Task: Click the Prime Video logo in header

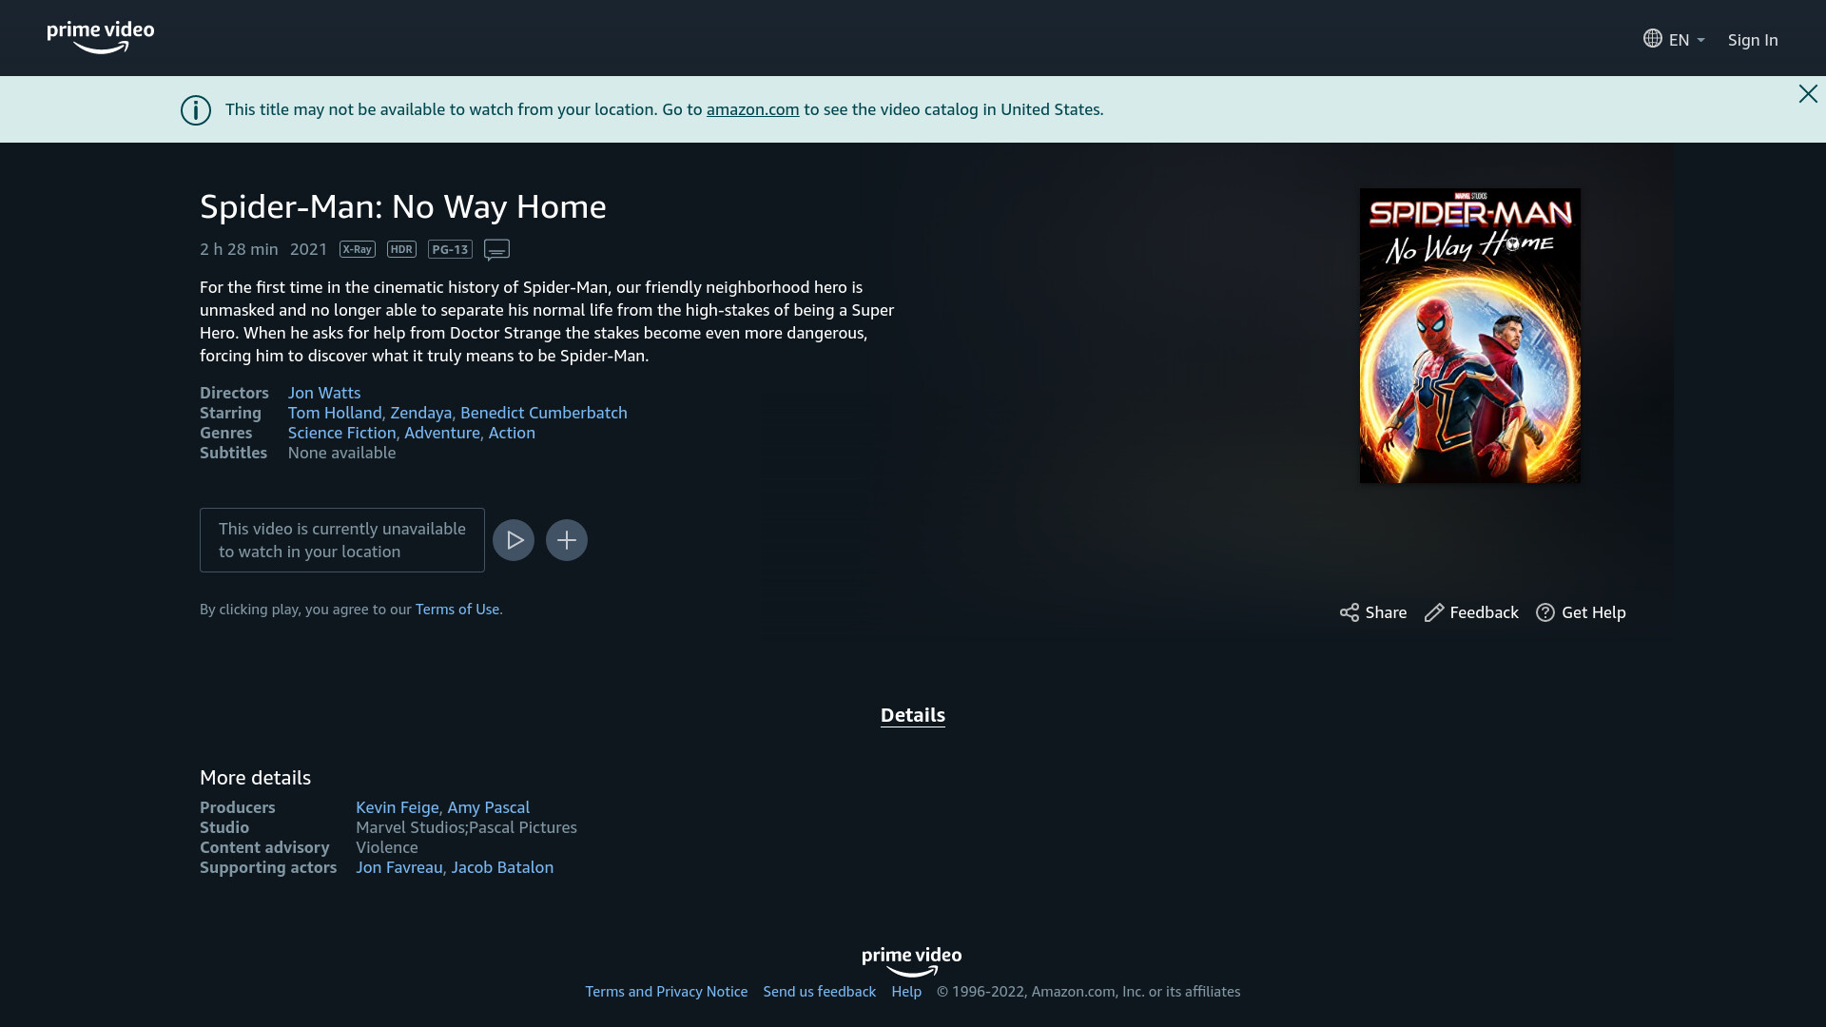Action: [x=101, y=37]
